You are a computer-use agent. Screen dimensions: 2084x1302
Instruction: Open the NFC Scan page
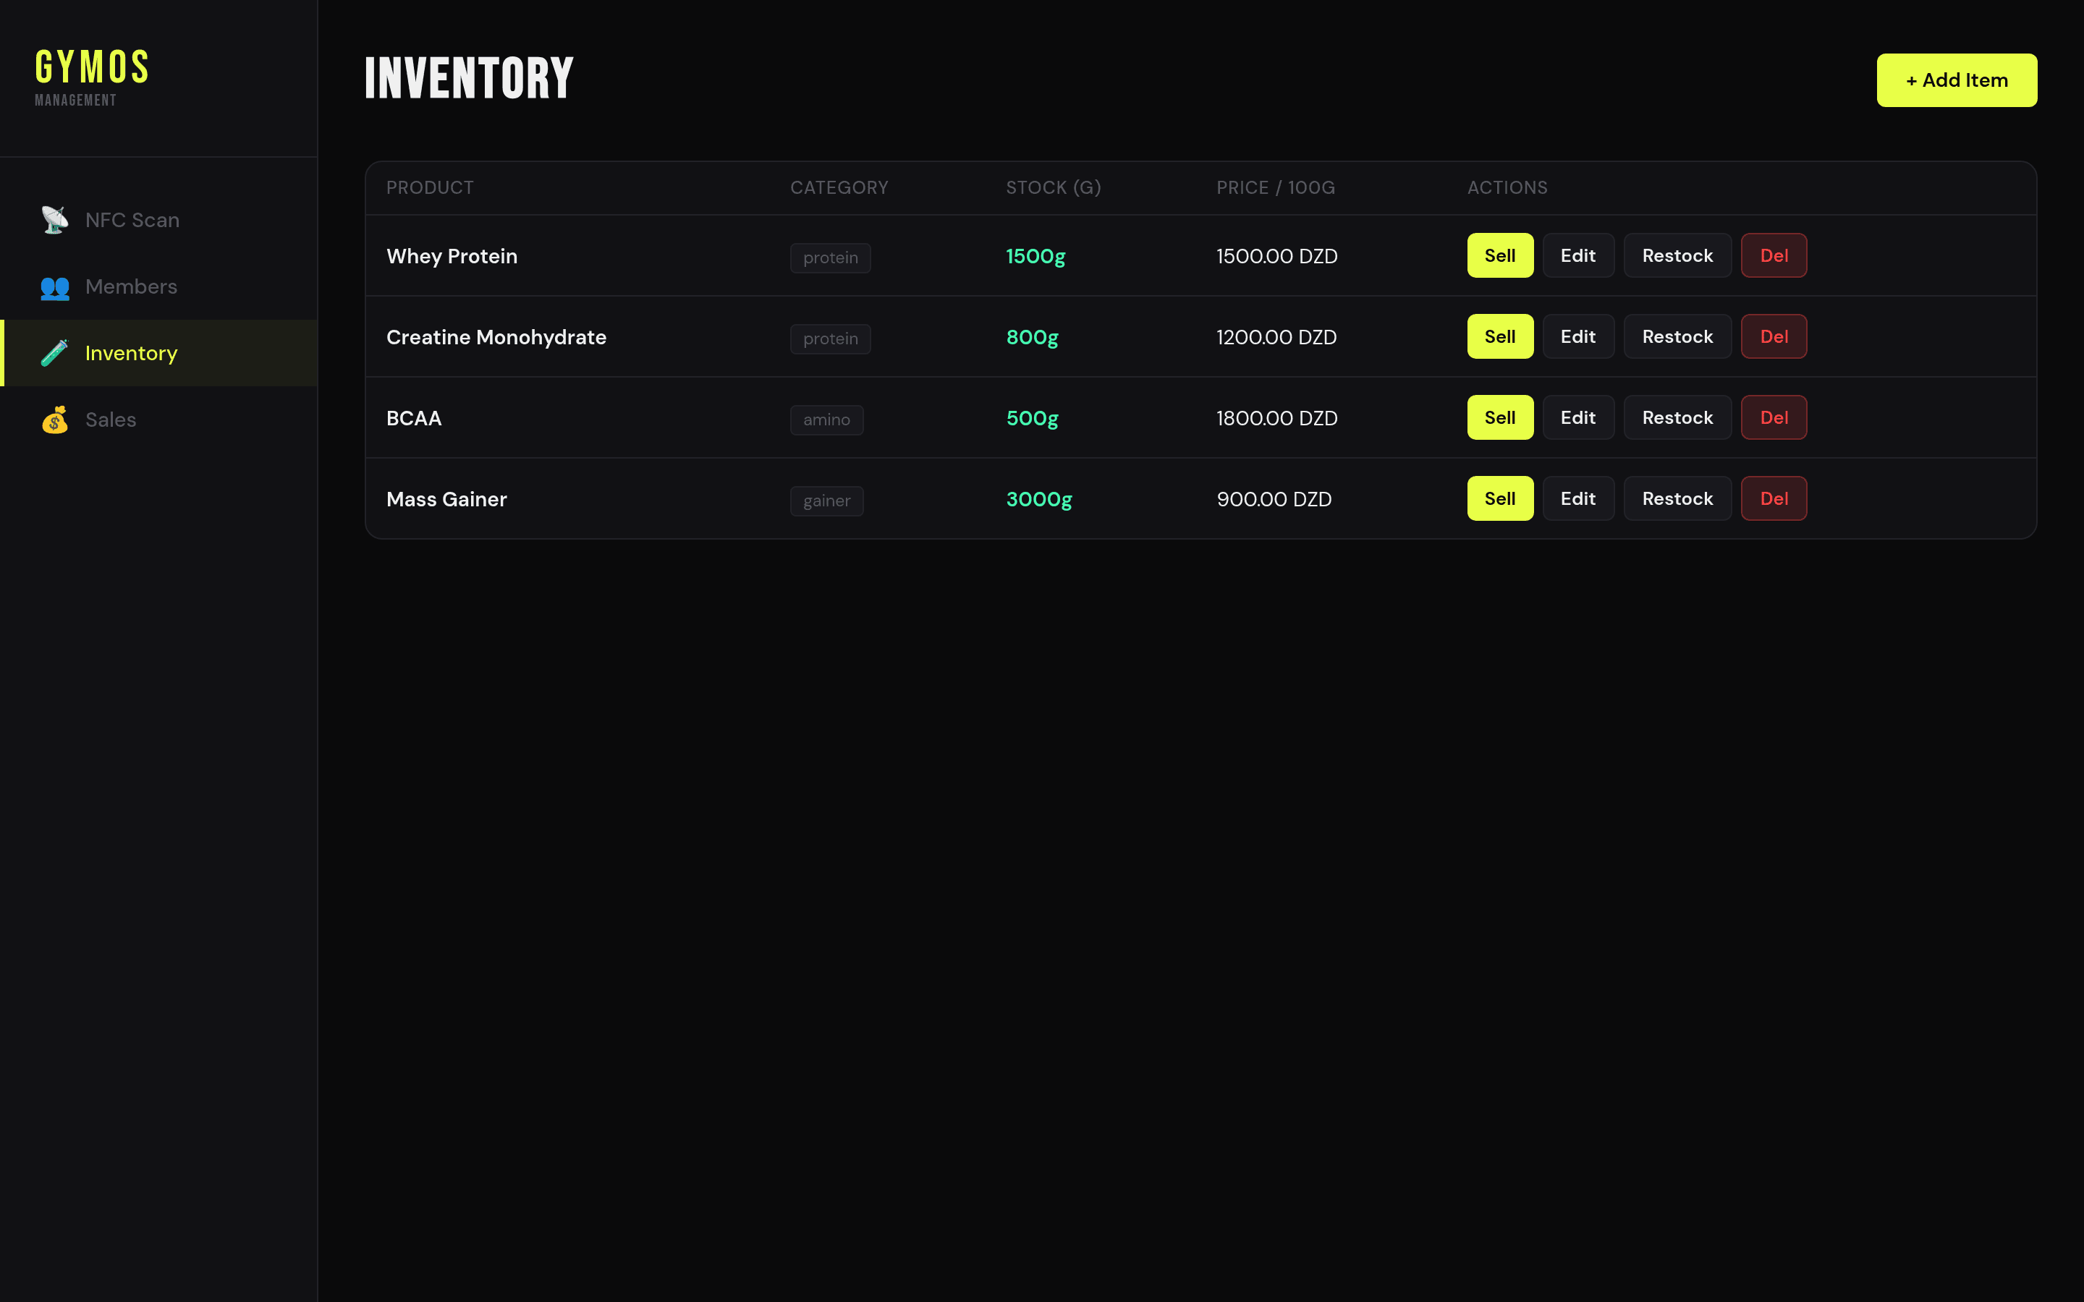[158, 220]
